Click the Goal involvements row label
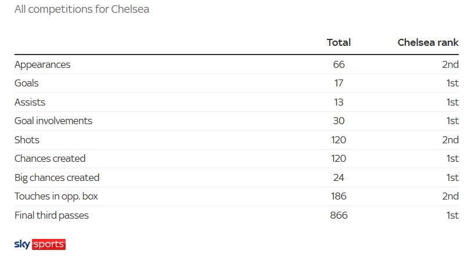Viewport: 475px width, 261px height. (53, 121)
